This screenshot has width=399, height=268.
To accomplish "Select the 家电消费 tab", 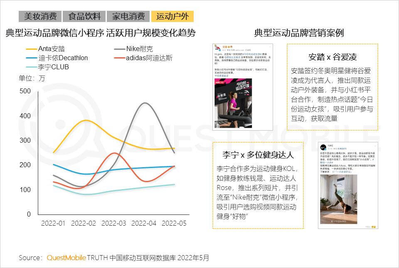I will [x=128, y=16].
